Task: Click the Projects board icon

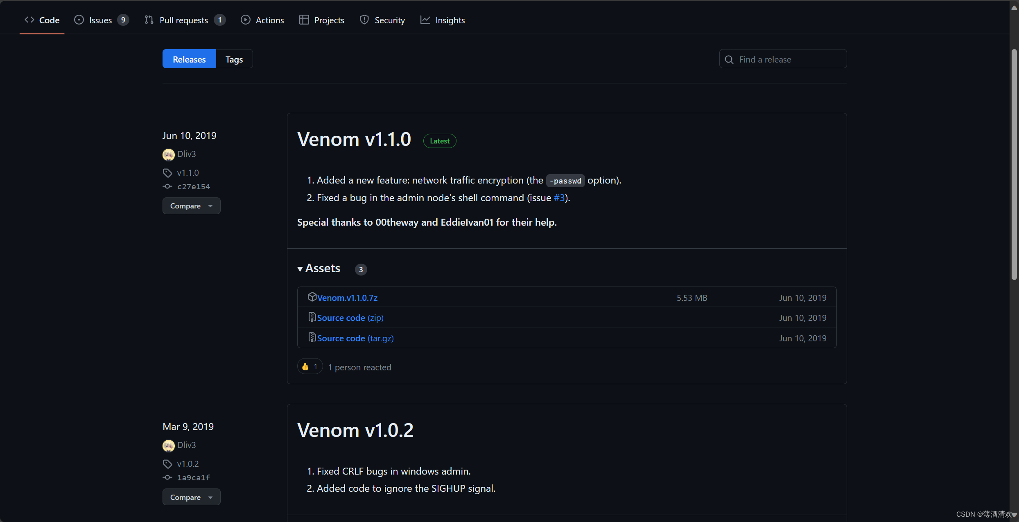Action: click(305, 20)
